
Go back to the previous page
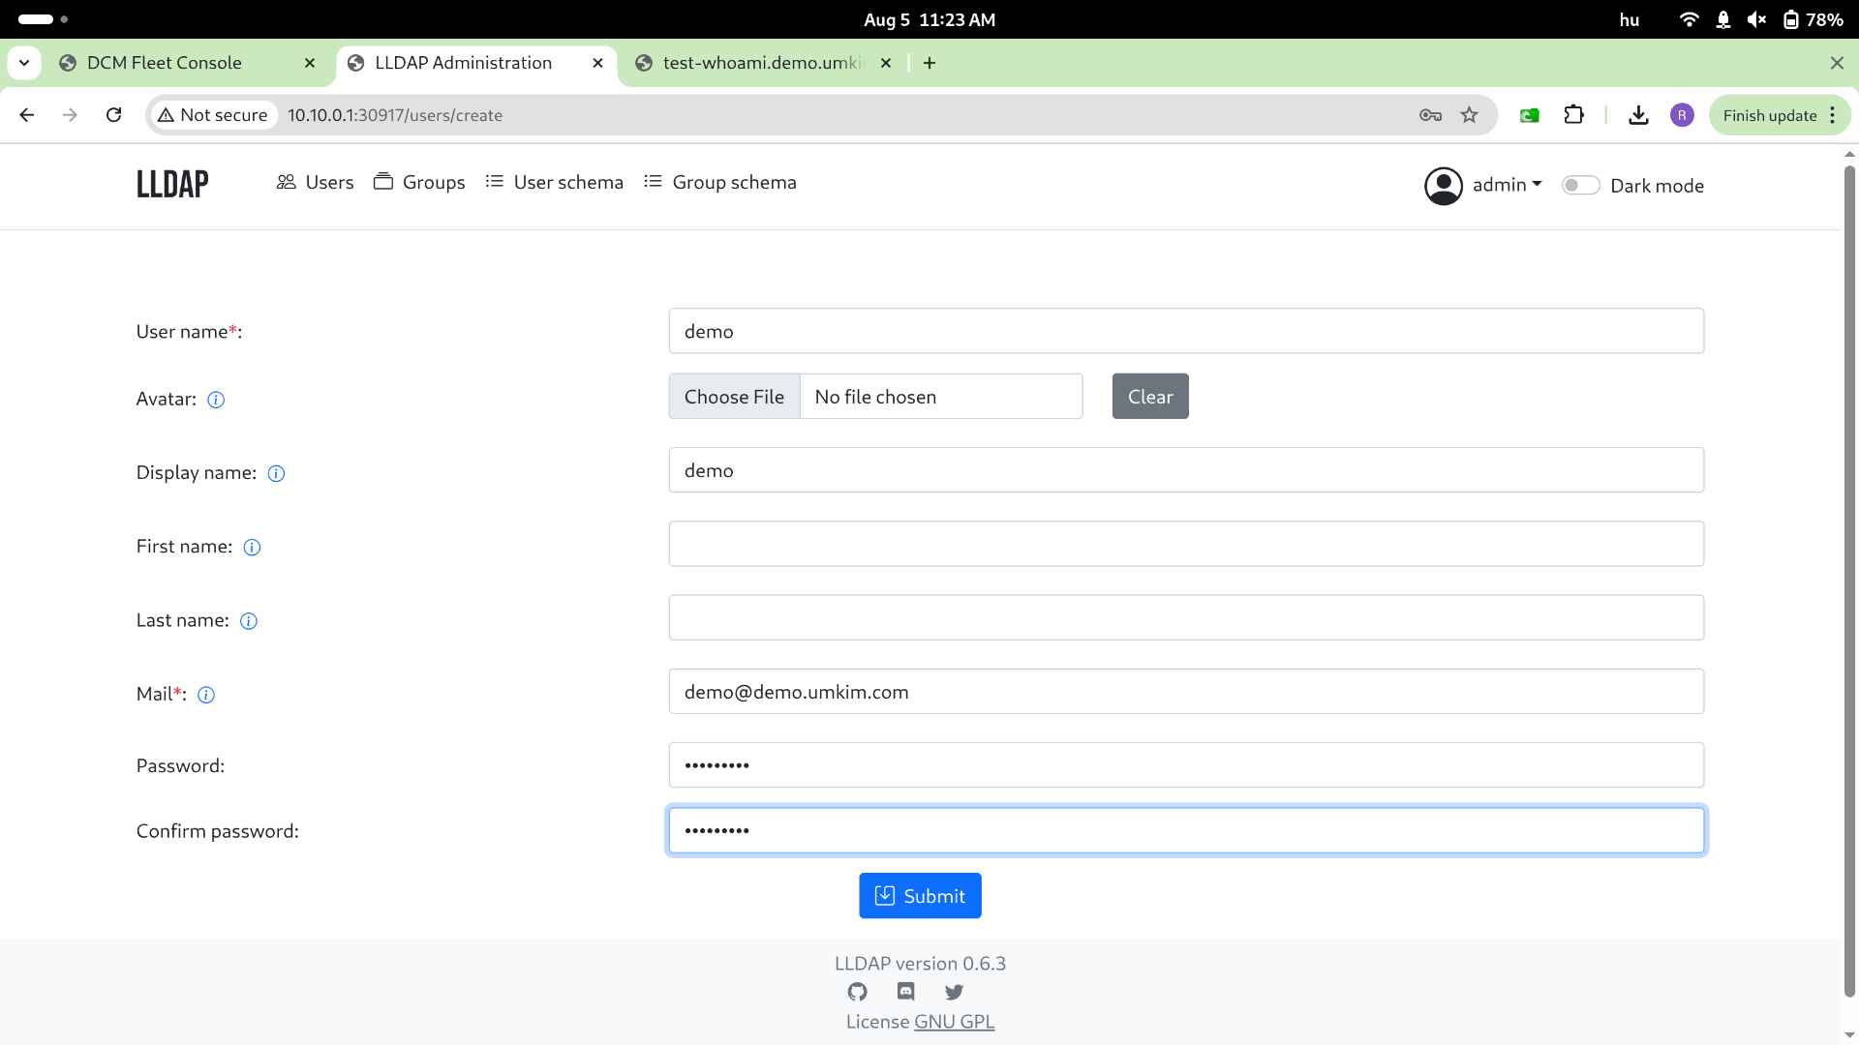(x=27, y=115)
